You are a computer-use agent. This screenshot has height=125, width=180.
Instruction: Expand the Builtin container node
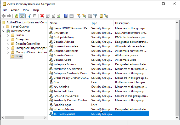(8, 35)
